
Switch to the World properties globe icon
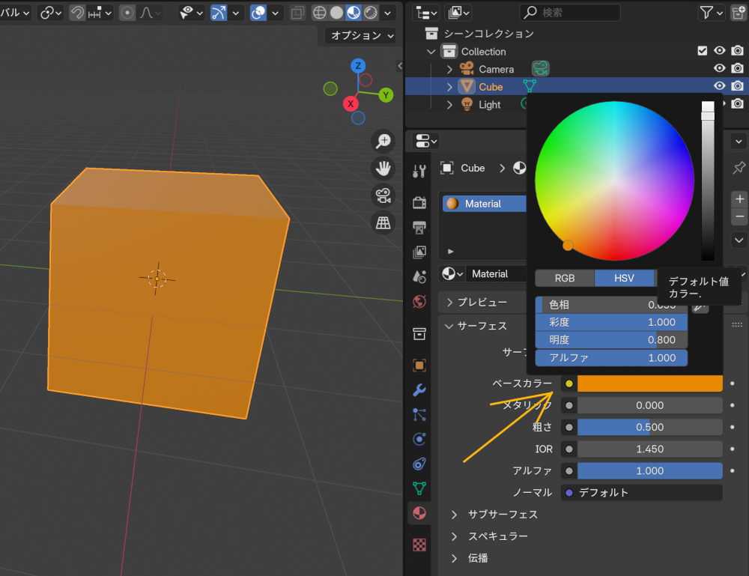419,302
